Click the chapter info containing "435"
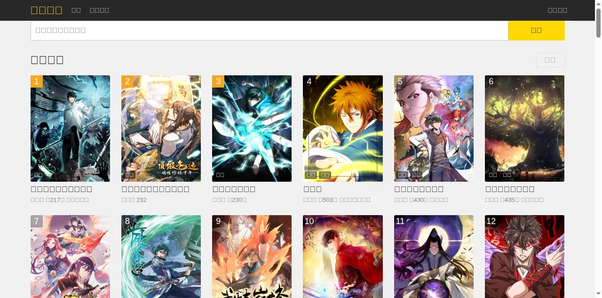This screenshot has height=298, width=602. pyautogui.click(x=514, y=200)
